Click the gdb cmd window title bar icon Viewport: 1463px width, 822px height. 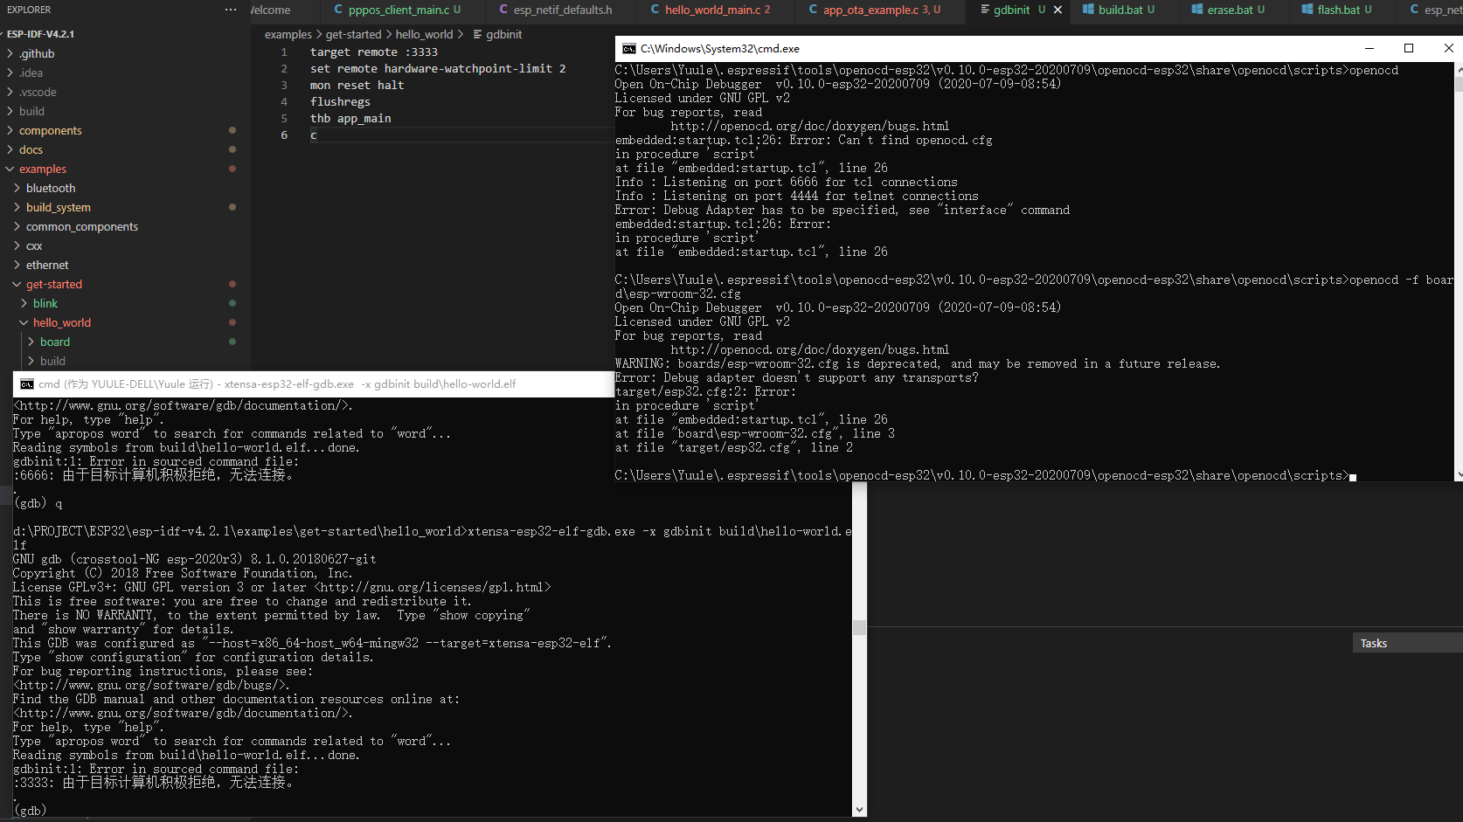(x=27, y=384)
